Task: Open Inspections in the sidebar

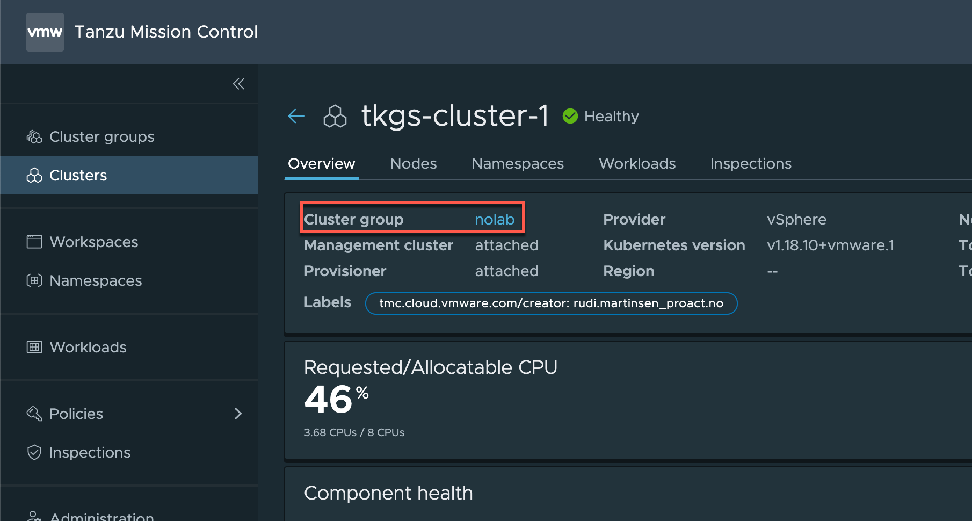Action: click(129, 452)
